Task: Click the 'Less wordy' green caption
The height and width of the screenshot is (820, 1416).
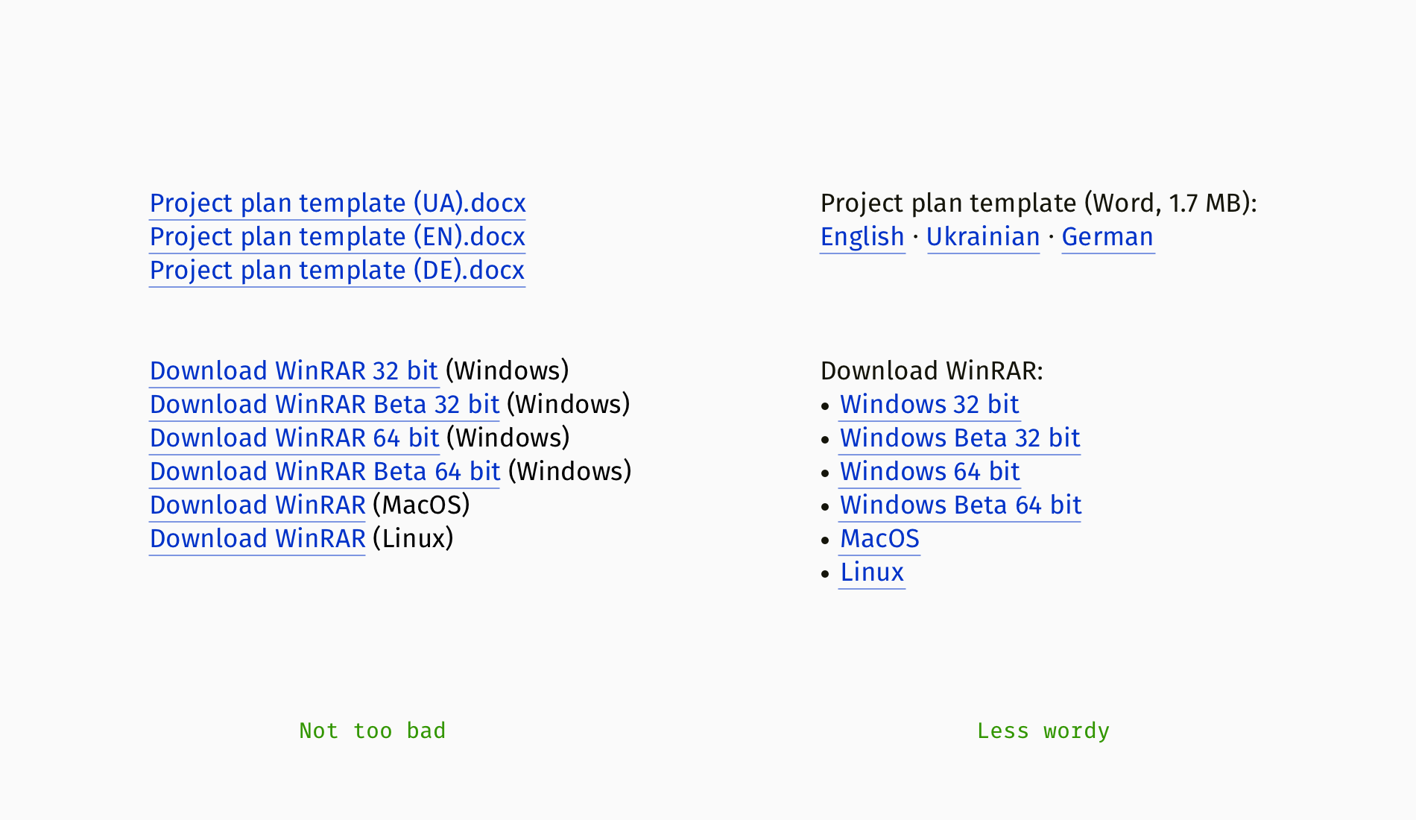Action: (1043, 731)
